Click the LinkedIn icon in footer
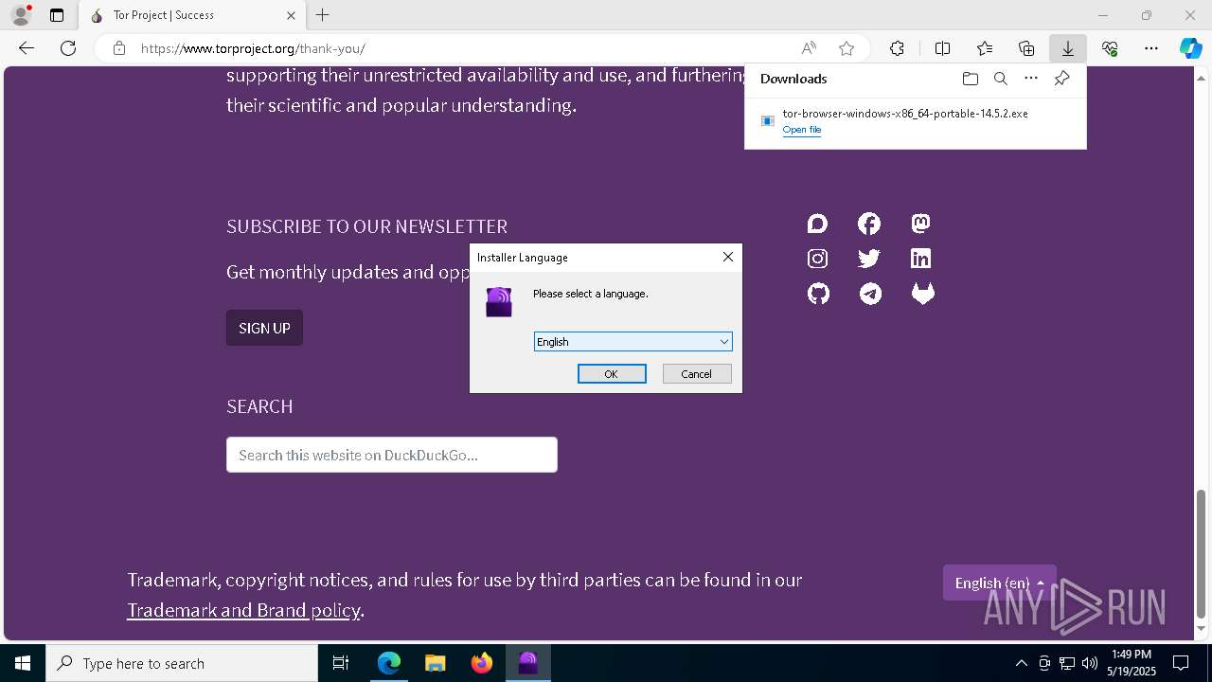This screenshot has width=1212, height=682. [920, 259]
